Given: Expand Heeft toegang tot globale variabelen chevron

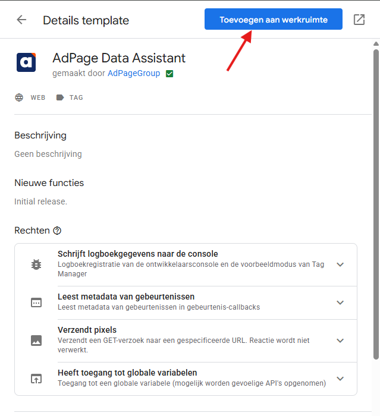Looking at the screenshot, I should (340, 379).
